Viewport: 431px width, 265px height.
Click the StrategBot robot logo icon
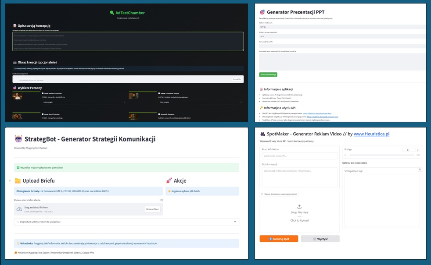tap(18, 139)
